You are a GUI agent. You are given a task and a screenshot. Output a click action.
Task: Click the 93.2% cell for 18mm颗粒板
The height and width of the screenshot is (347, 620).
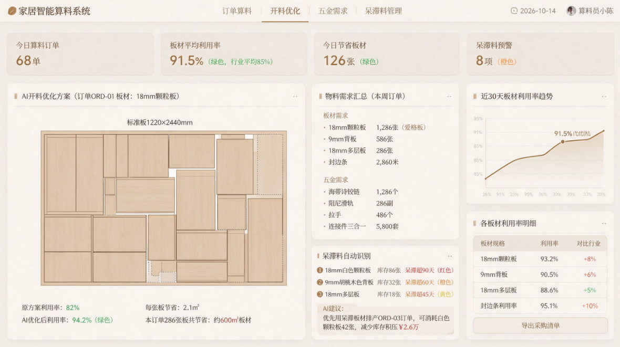point(549,259)
